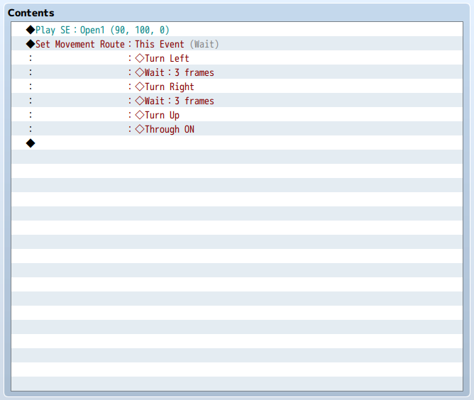This screenshot has height=400, width=474.
Task: Click the diamond of the Wait after Turn Left
Action: coord(140,72)
